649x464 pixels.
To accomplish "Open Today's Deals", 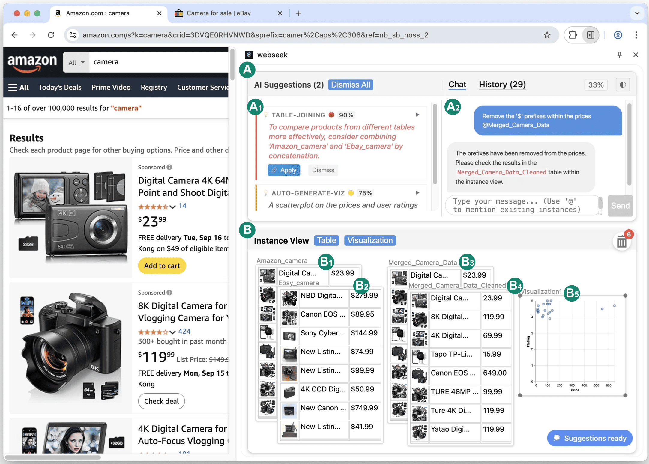I will [60, 87].
